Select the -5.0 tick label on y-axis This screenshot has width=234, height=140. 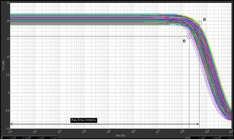(7, 110)
